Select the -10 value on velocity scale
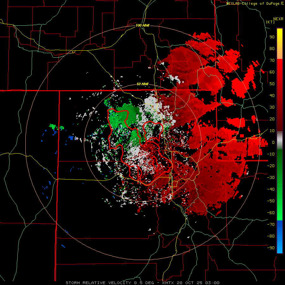 pyautogui.click(x=271, y=154)
